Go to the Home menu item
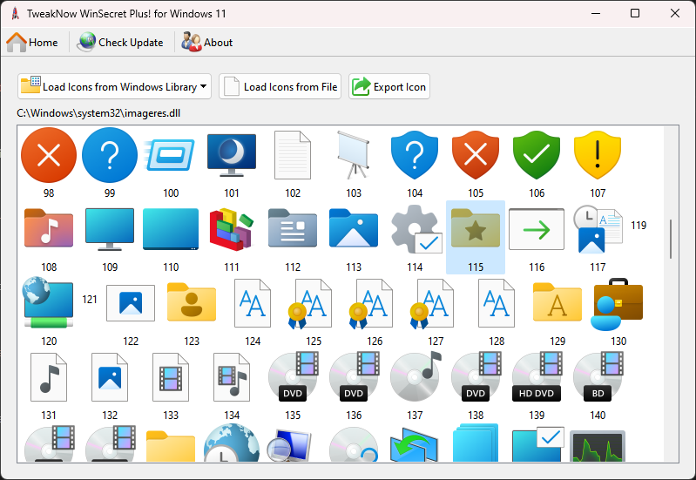The height and width of the screenshot is (480, 696). 33,42
